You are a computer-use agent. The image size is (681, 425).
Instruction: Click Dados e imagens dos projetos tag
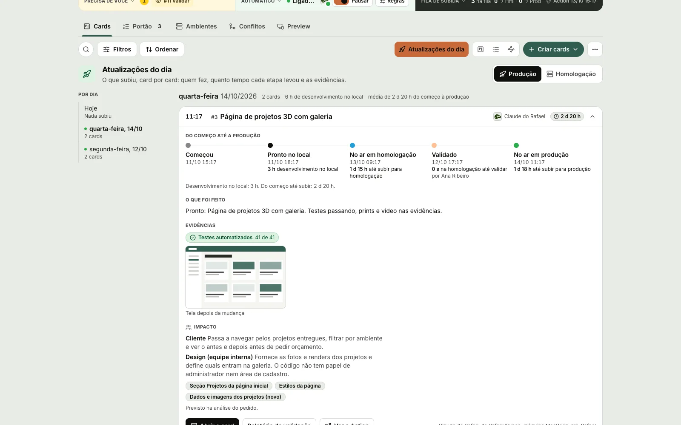pyautogui.click(x=235, y=397)
